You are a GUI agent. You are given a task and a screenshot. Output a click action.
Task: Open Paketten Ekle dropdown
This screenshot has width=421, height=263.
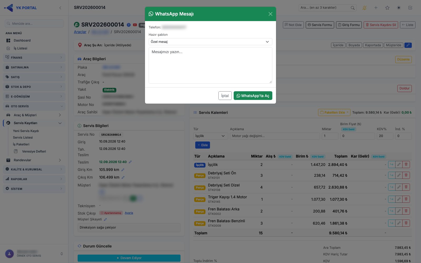pyautogui.click(x=334, y=113)
